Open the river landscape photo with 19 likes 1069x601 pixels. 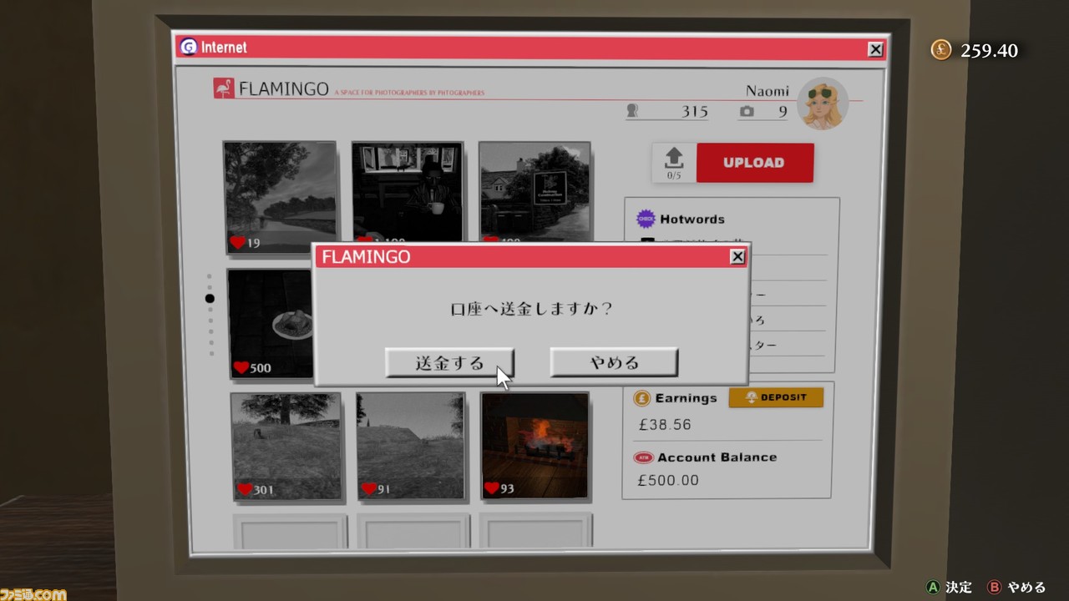click(x=280, y=197)
